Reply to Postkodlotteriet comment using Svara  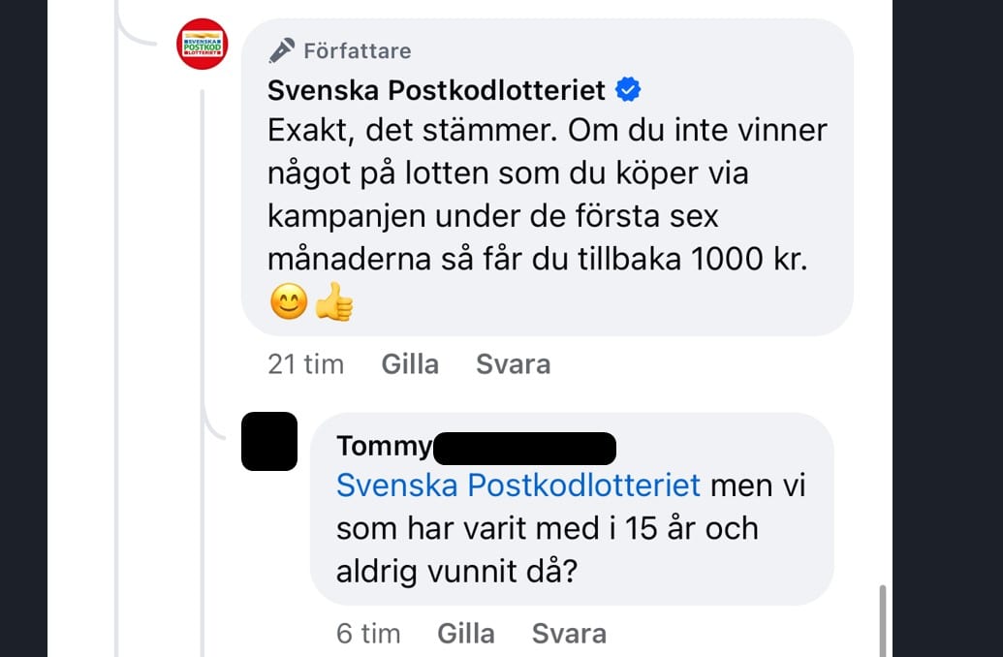(514, 364)
